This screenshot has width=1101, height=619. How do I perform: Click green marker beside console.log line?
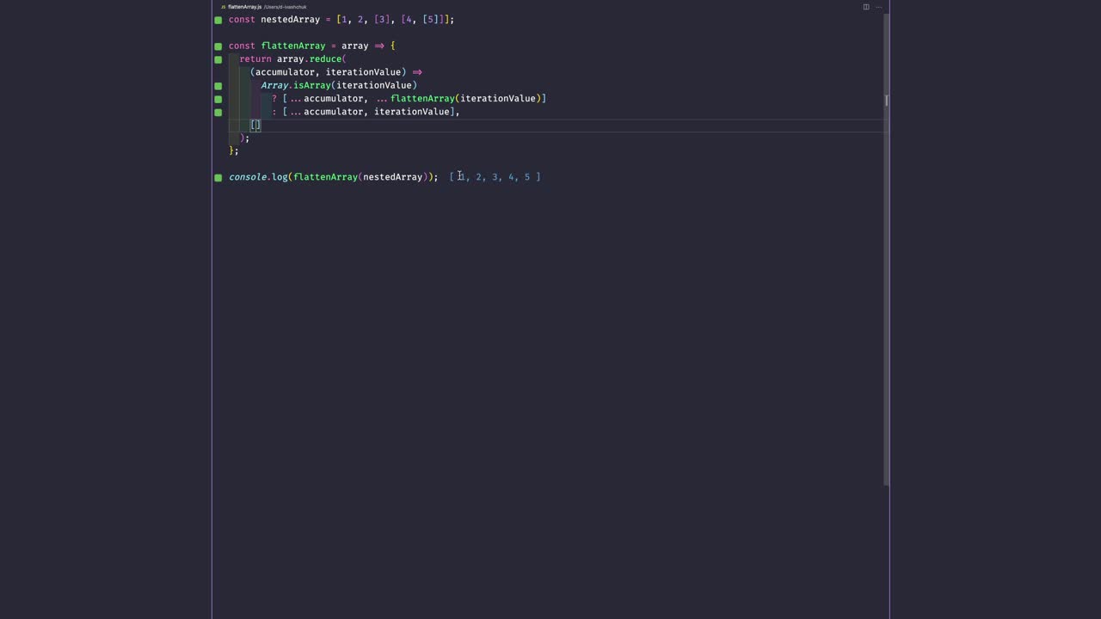point(218,178)
